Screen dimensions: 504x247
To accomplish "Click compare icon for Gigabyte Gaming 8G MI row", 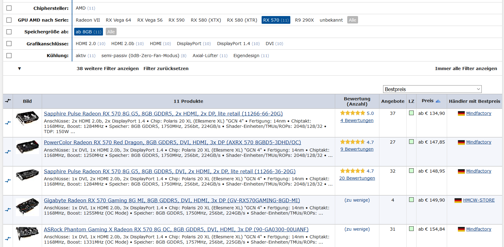I will coord(8,210).
